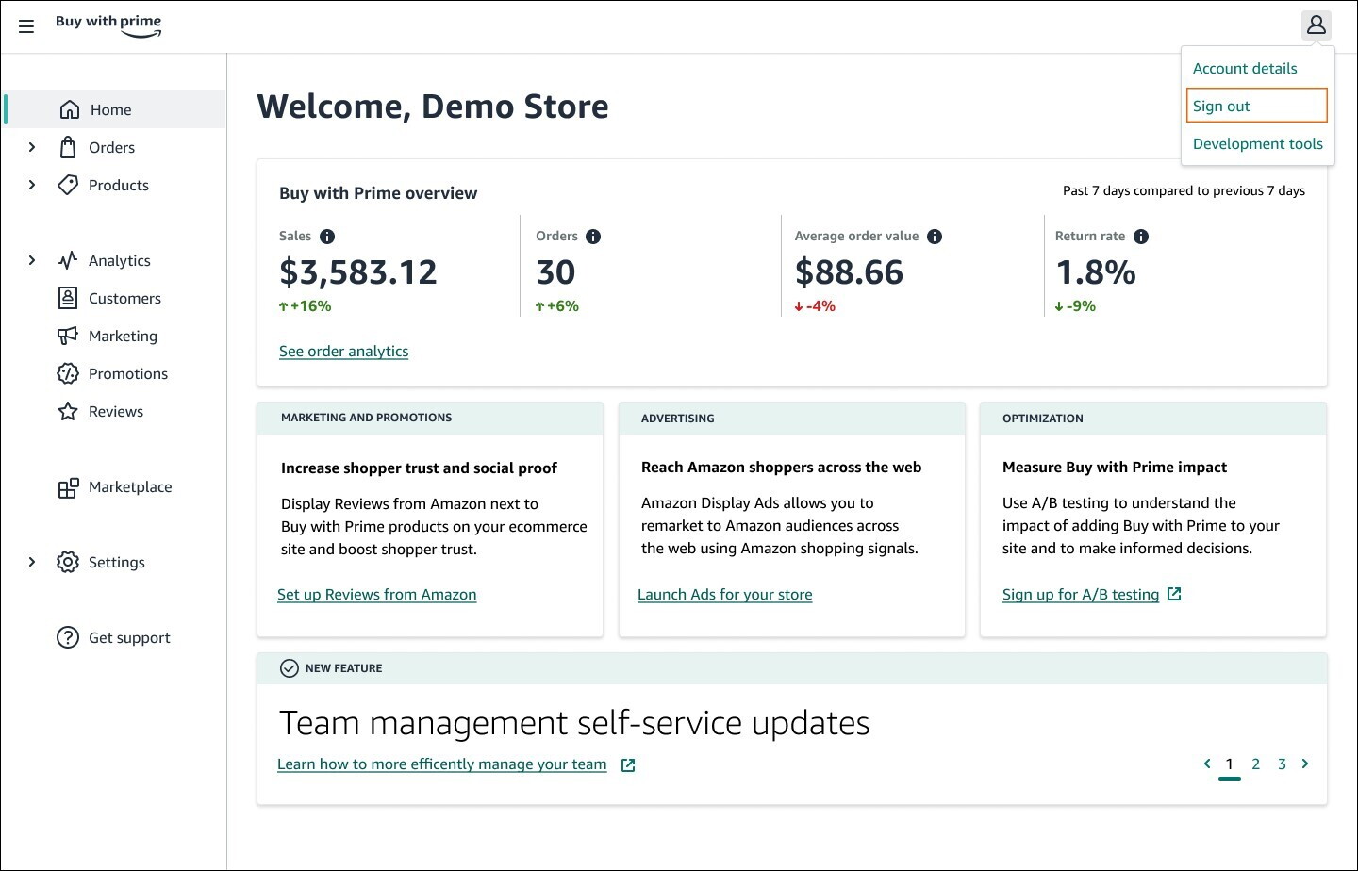Click the user account profile icon

(1316, 25)
